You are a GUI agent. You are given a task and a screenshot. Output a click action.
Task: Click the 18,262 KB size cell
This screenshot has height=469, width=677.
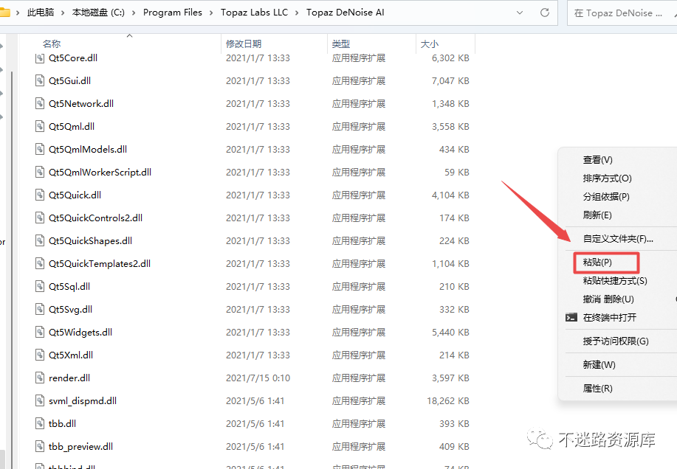(447, 401)
